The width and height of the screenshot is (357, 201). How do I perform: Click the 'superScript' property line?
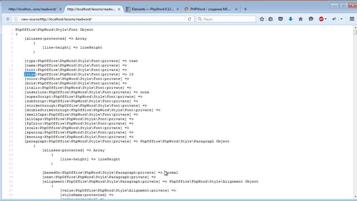coord(84,97)
